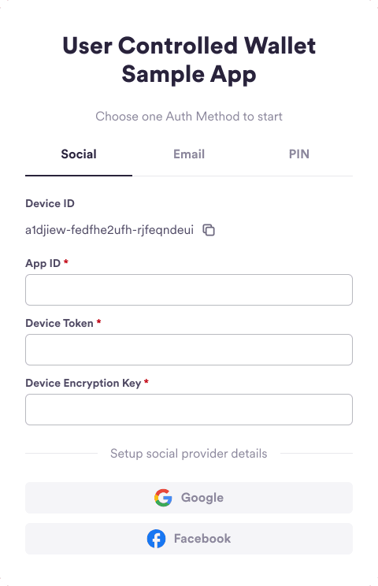378x586 pixels.
Task: Select the Device ID value text
Action: (109, 229)
